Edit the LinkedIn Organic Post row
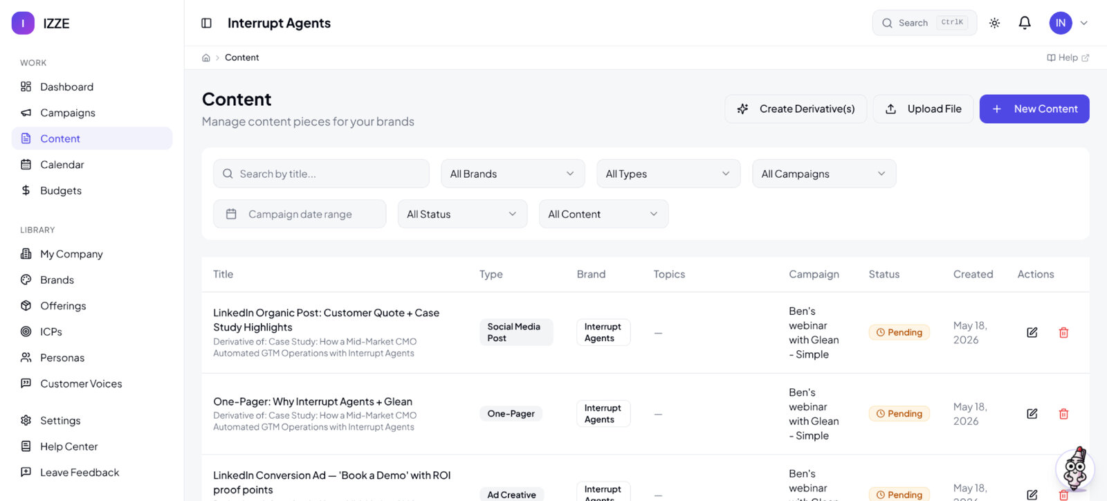This screenshot has height=501, width=1107. 1032,333
